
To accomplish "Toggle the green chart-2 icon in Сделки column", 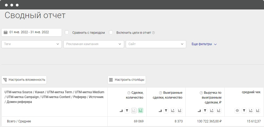I will 141,111.
